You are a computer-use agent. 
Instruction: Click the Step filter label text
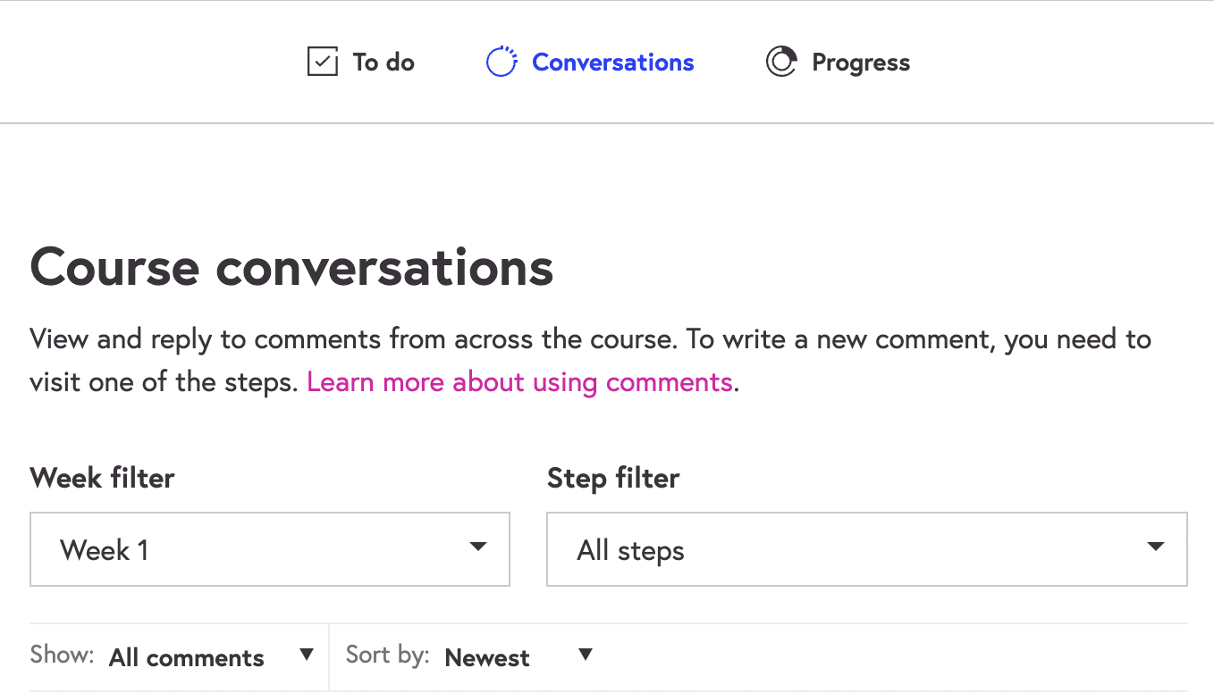[612, 478]
